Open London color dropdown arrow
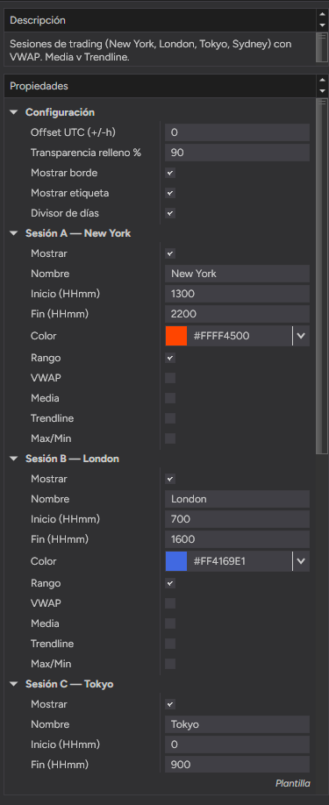Image resolution: width=329 pixels, height=805 pixels. [301, 561]
